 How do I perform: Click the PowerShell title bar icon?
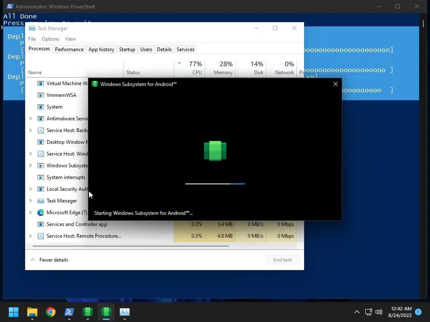10,6
